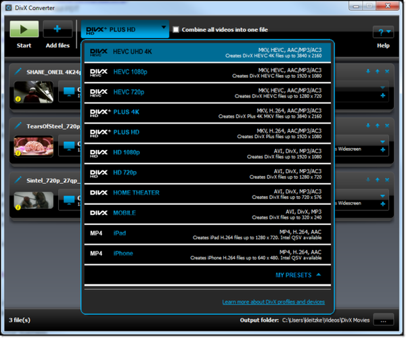Select the MOBILE profile
Viewport: 406px width, 338px height.
click(208, 214)
